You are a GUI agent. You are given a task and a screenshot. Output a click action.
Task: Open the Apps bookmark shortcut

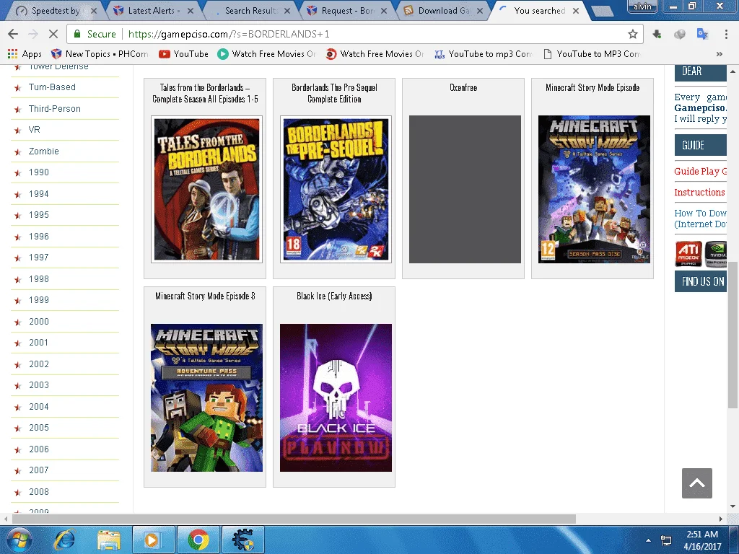pos(25,53)
